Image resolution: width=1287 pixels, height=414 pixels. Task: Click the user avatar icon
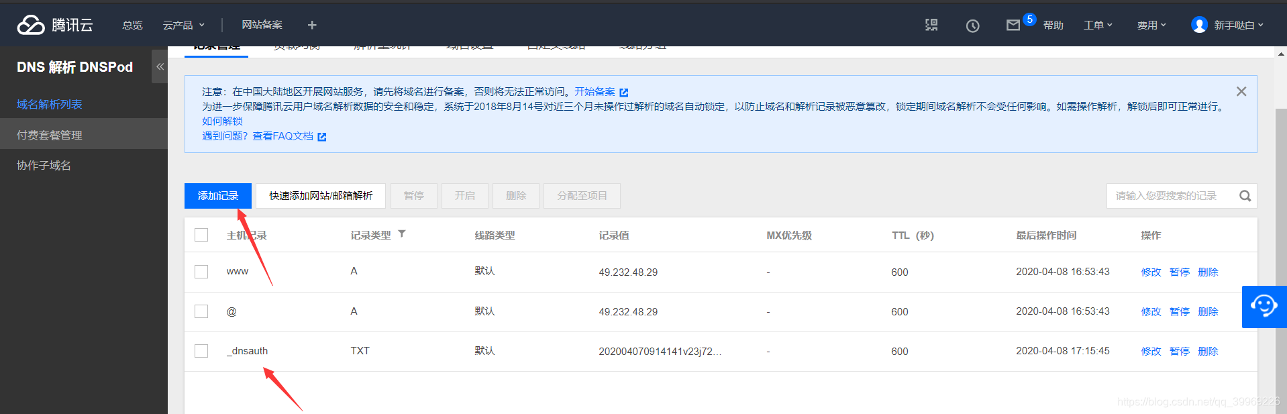(1199, 25)
